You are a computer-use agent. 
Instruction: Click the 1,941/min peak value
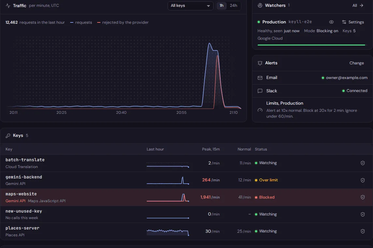pos(210,197)
